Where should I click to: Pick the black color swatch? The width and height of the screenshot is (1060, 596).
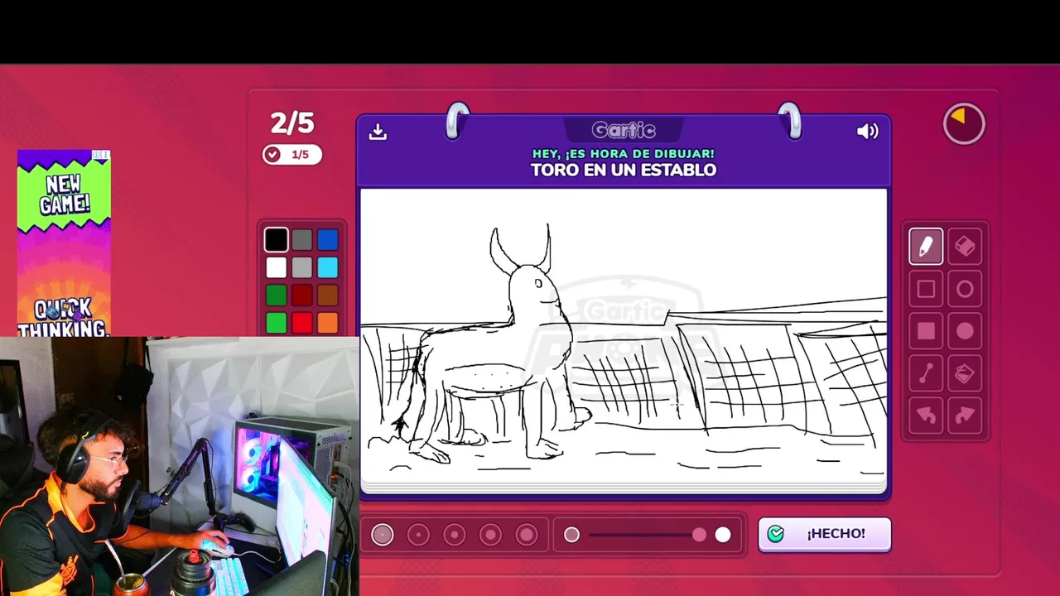point(277,240)
